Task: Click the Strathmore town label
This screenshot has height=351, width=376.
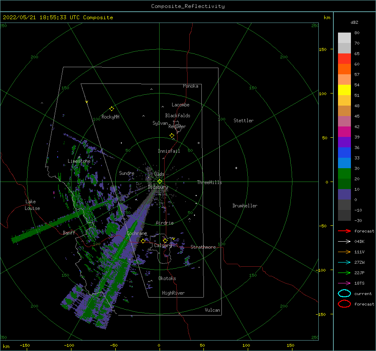Action: point(203,247)
